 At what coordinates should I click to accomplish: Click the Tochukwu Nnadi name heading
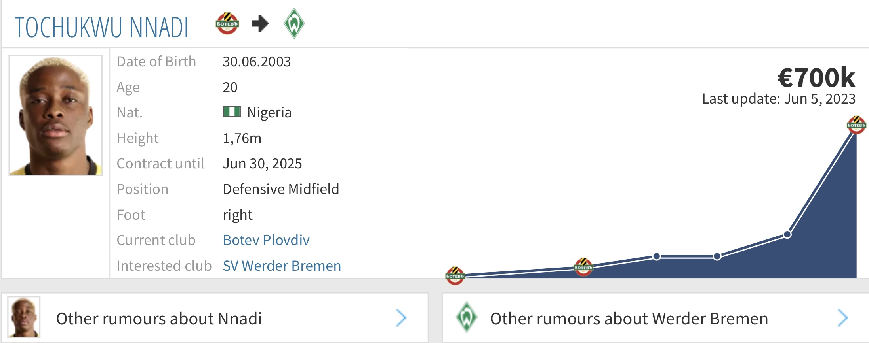point(101,27)
